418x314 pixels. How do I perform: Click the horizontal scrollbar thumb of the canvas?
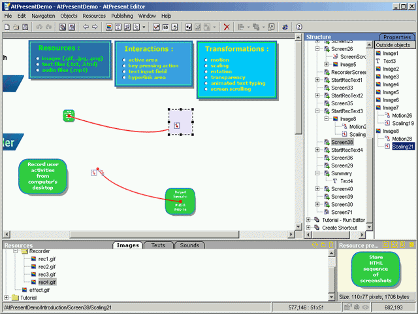tap(154, 234)
